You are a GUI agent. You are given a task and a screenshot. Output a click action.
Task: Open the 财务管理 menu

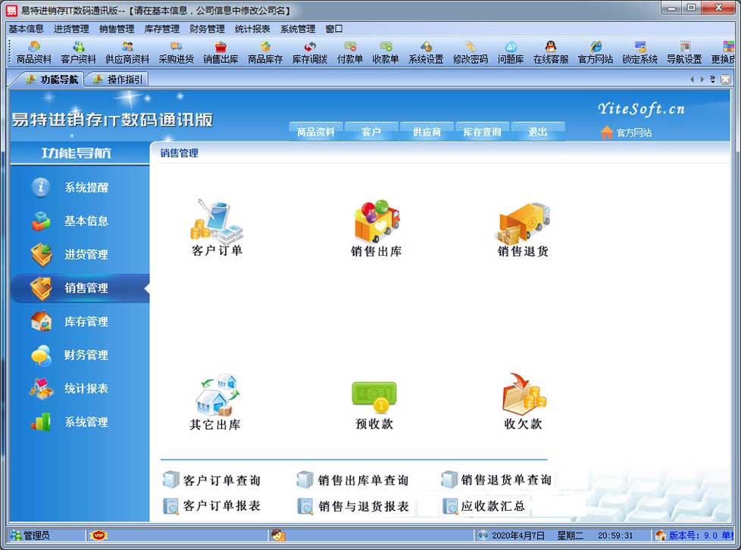207,29
